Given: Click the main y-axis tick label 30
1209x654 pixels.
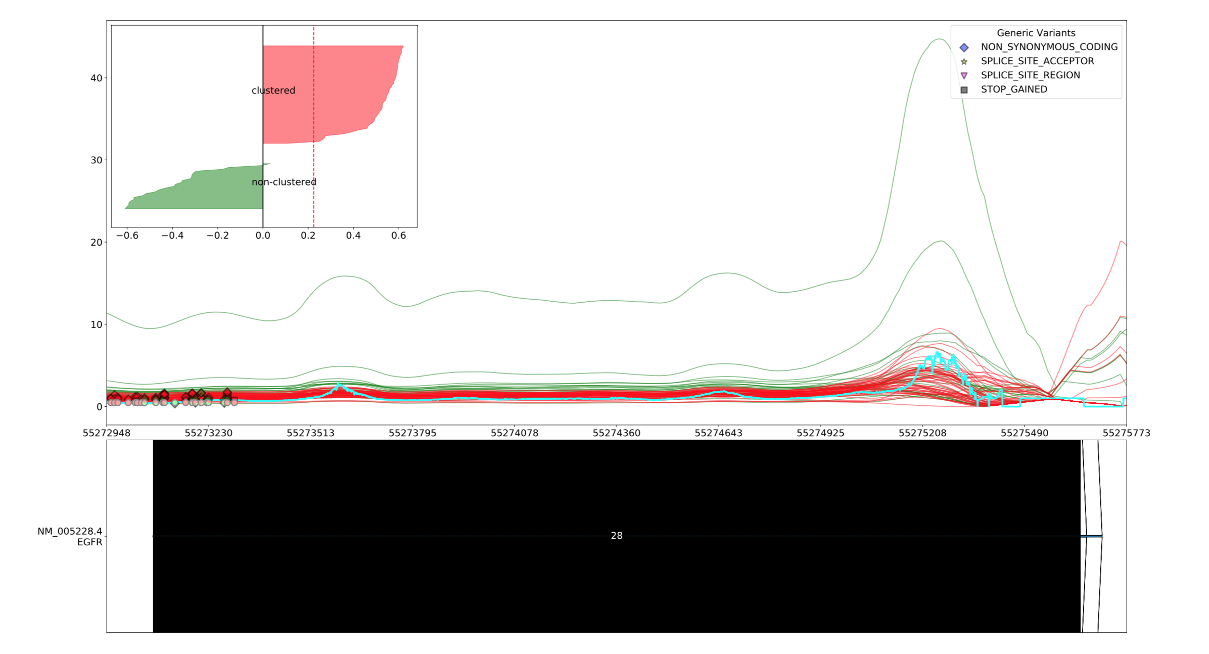Looking at the screenshot, I should coord(96,160).
